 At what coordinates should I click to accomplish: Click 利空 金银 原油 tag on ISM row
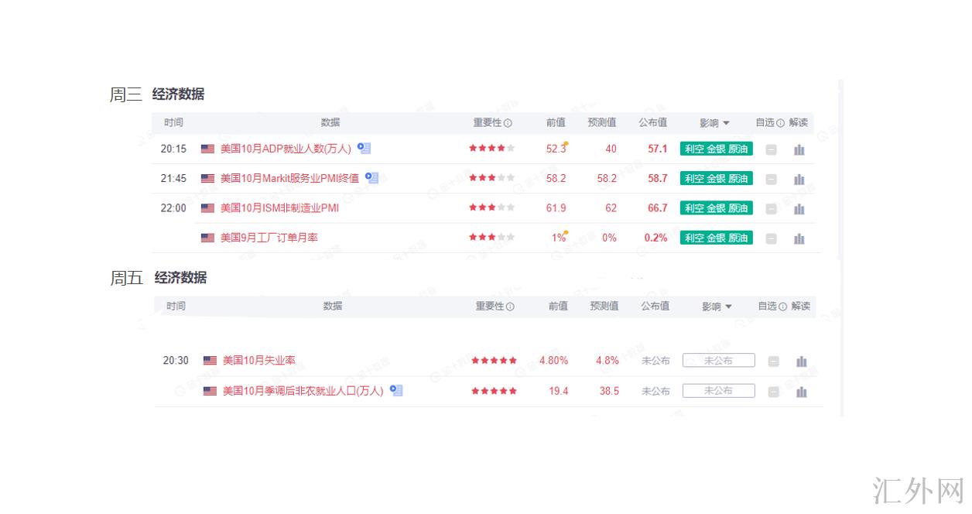tap(717, 208)
